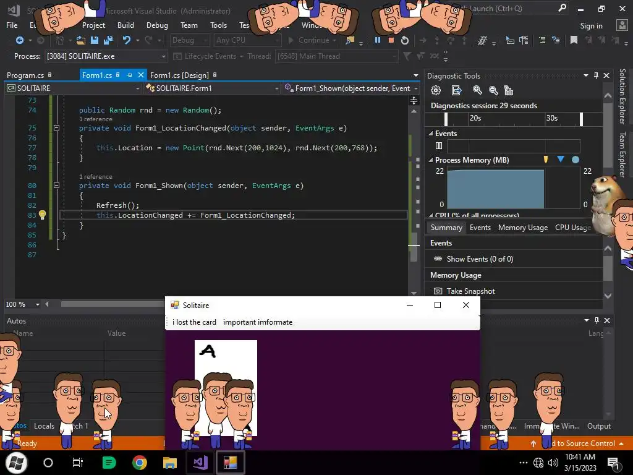The height and width of the screenshot is (475, 633).
Task: Open the Any CPU platform dropdown
Action: tap(247, 40)
